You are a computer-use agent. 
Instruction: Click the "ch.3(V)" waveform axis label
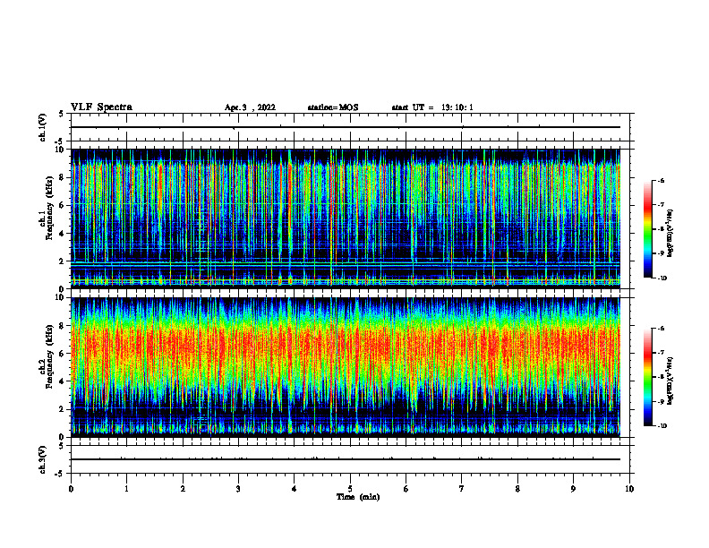click(x=42, y=459)
